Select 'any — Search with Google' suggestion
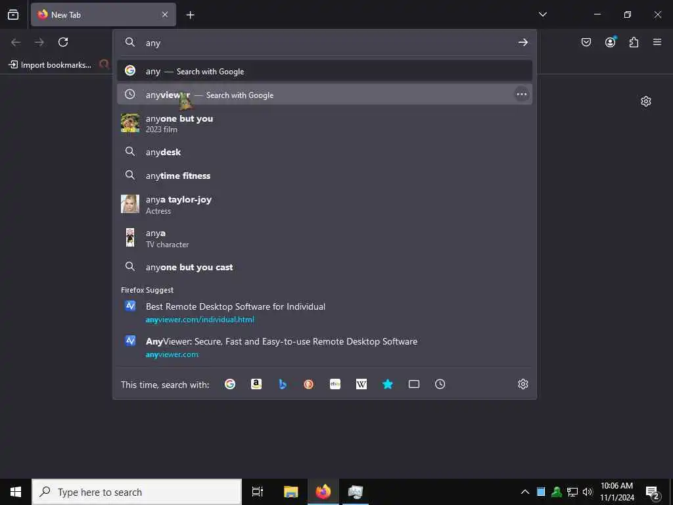673x505 pixels. (x=325, y=71)
